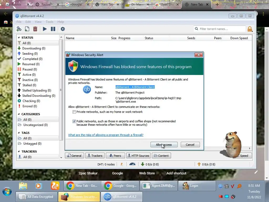Select the Downloading (0) filter
Image resolution: width=269 pixels, height=202 pixels.
coord(34,48)
